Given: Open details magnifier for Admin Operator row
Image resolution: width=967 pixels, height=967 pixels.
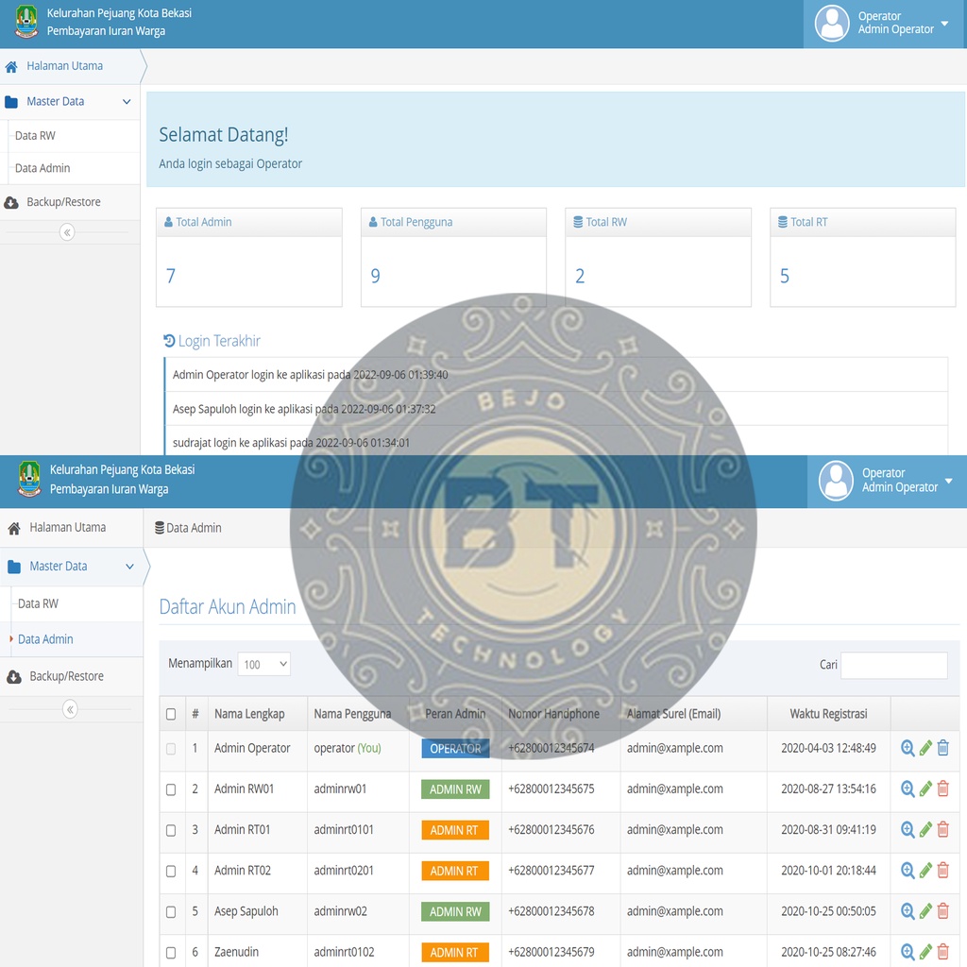Looking at the screenshot, I should pyautogui.click(x=908, y=748).
